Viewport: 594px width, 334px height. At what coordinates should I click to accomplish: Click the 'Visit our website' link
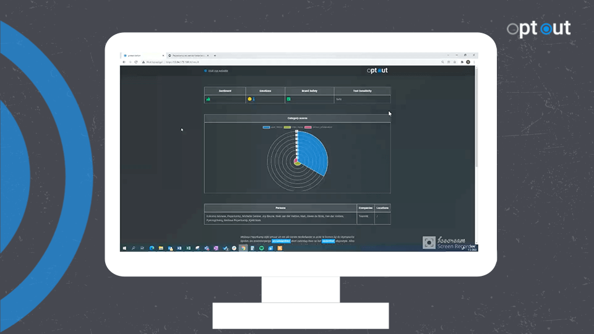pos(218,71)
